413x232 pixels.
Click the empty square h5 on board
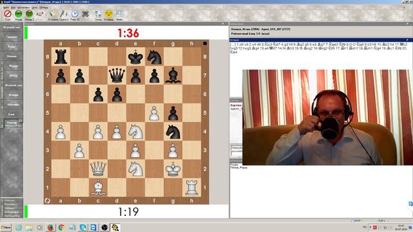coord(192,113)
